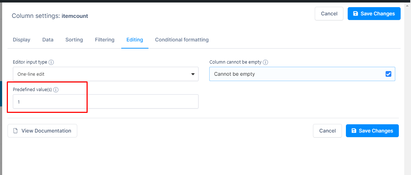Switch to the Data tab
This screenshot has width=411, height=175.
[48, 40]
